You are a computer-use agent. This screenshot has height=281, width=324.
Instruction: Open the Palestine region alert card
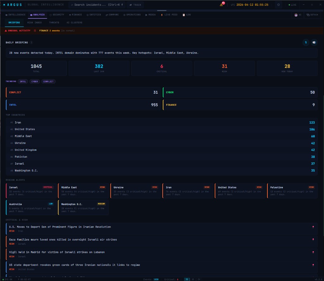(x=292, y=191)
